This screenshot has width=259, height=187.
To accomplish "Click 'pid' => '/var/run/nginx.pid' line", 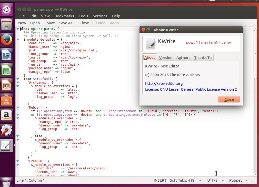I will pos(62,50).
